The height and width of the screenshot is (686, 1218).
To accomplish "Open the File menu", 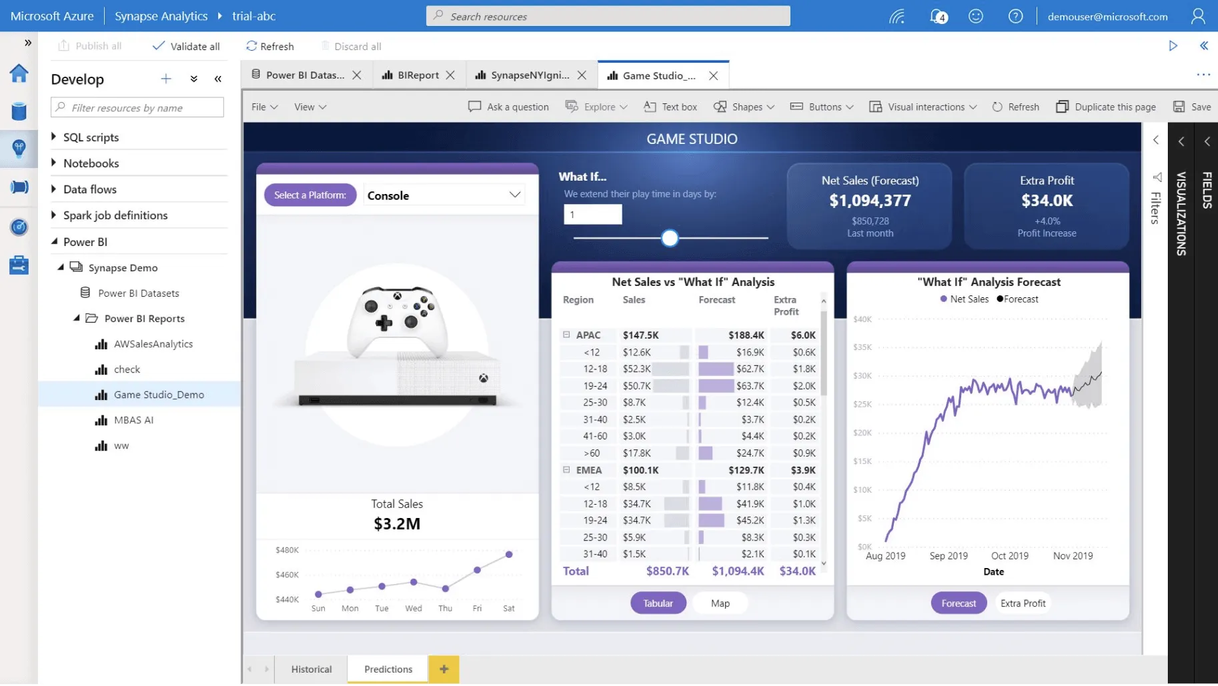I will [x=265, y=107].
